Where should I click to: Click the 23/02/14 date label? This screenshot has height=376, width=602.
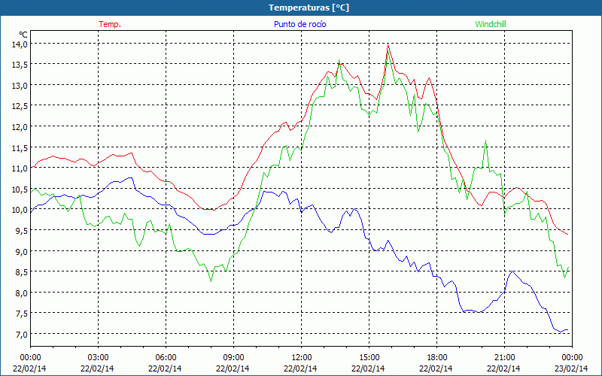(x=571, y=368)
